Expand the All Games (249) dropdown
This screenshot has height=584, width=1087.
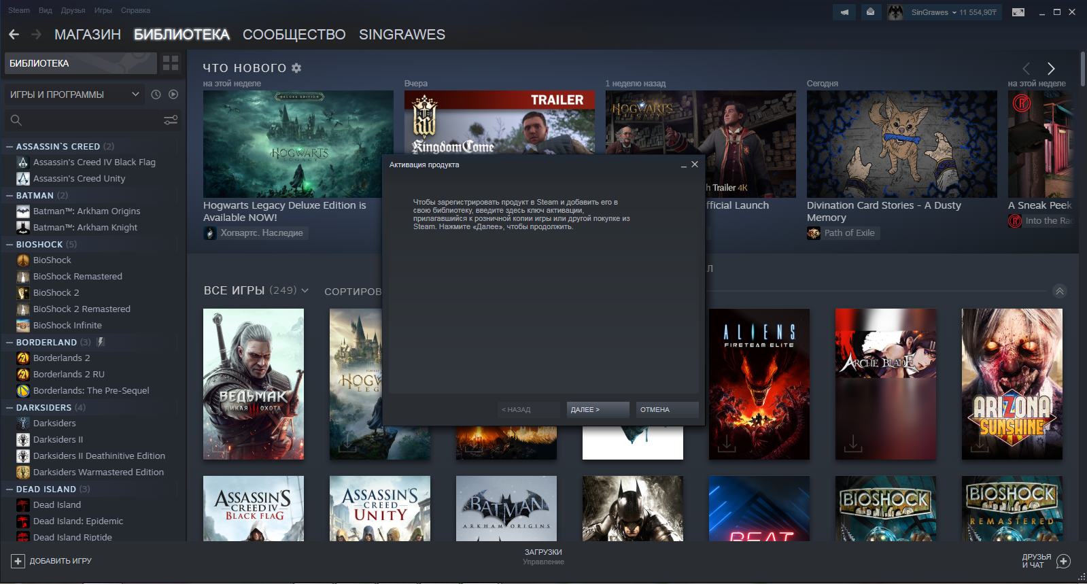click(x=305, y=290)
